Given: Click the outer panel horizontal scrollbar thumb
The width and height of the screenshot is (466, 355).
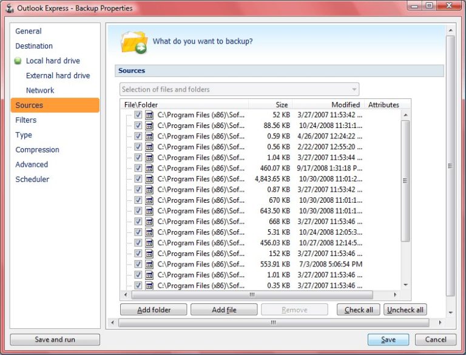Looking at the screenshot, I should [274, 322].
